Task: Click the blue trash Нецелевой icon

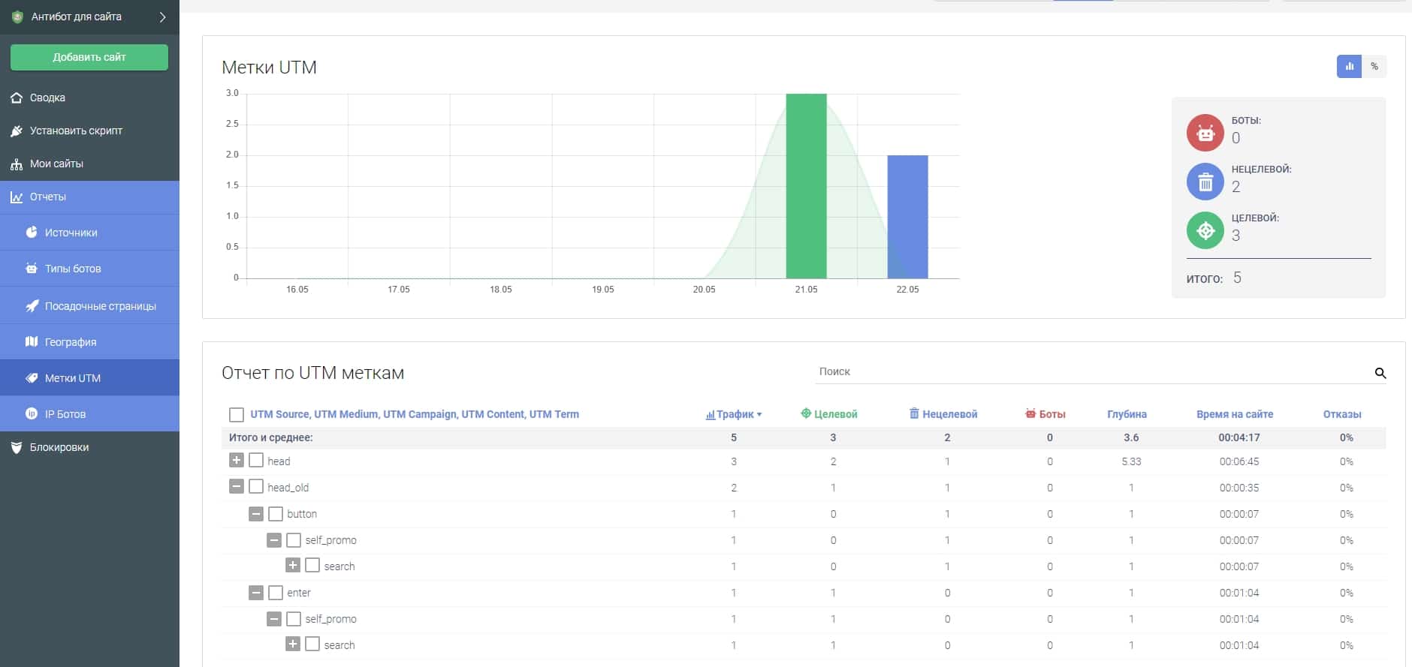Action: pos(1205,182)
